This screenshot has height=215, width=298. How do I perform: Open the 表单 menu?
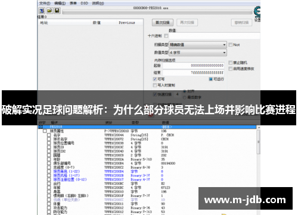[73, 3]
